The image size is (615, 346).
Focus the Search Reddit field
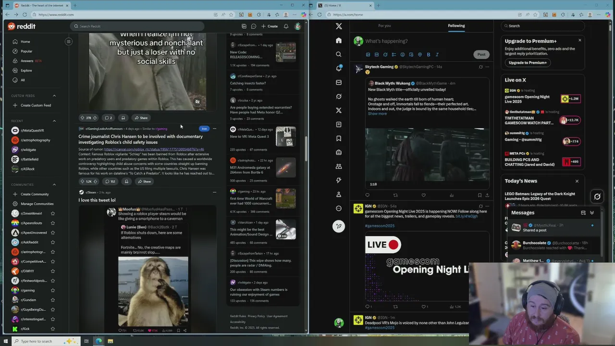(137, 26)
